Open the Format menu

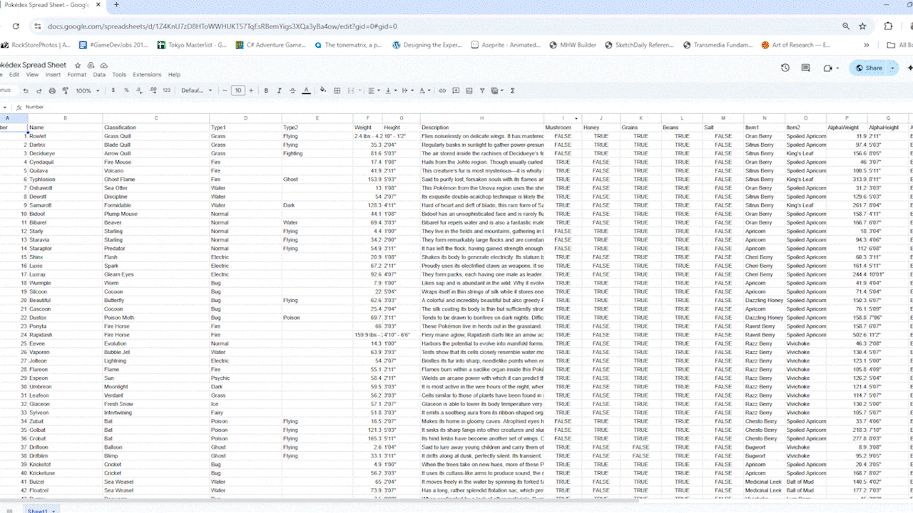pos(77,75)
